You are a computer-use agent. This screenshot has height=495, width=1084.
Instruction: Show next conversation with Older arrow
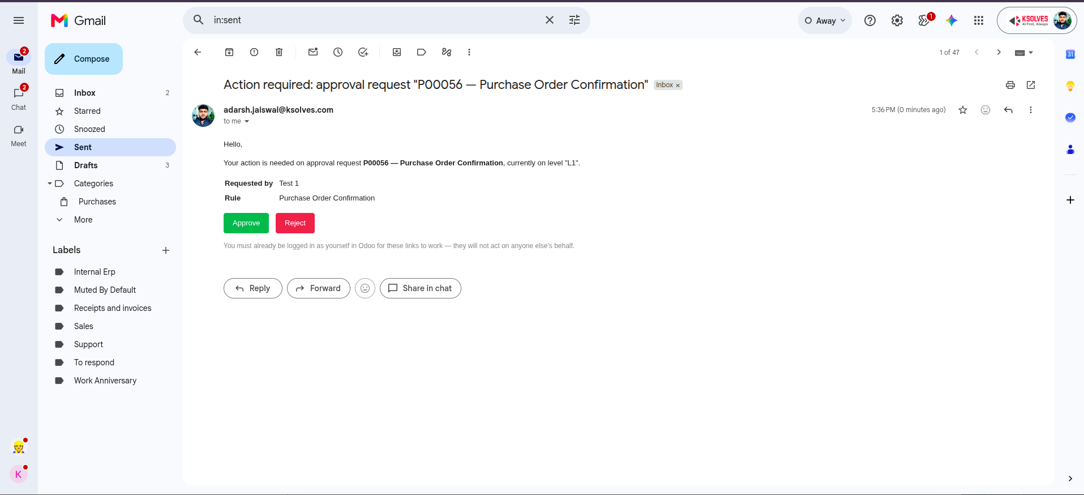pos(999,52)
